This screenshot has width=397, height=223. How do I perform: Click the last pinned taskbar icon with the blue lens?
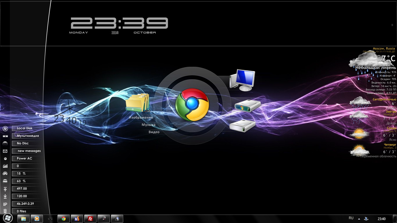pyautogui.click(x=117, y=219)
